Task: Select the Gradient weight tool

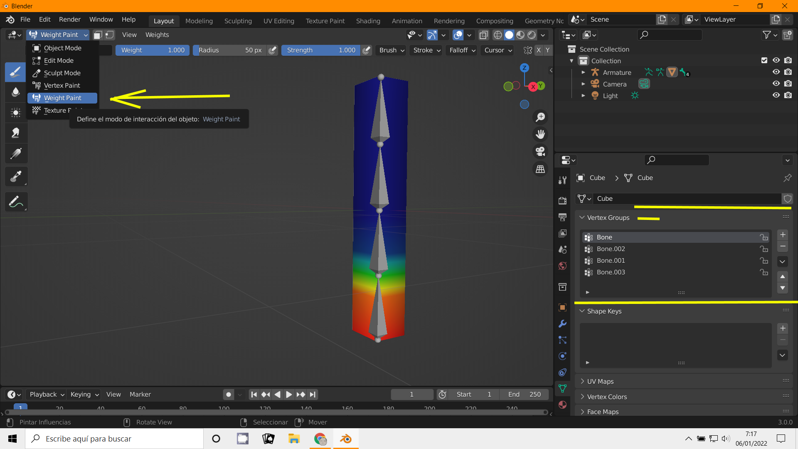Action: 15,153
